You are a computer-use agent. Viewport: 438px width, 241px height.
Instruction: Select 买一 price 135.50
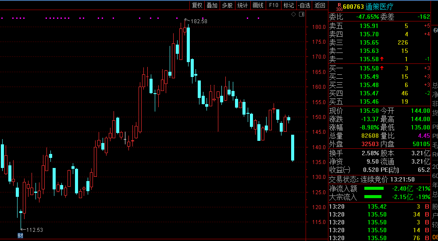[369, 68]
